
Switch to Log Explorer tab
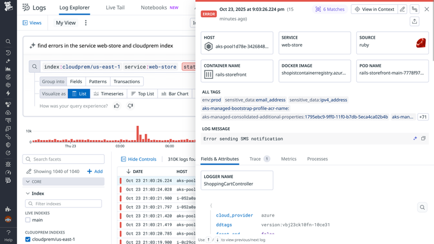coord(75,7)
